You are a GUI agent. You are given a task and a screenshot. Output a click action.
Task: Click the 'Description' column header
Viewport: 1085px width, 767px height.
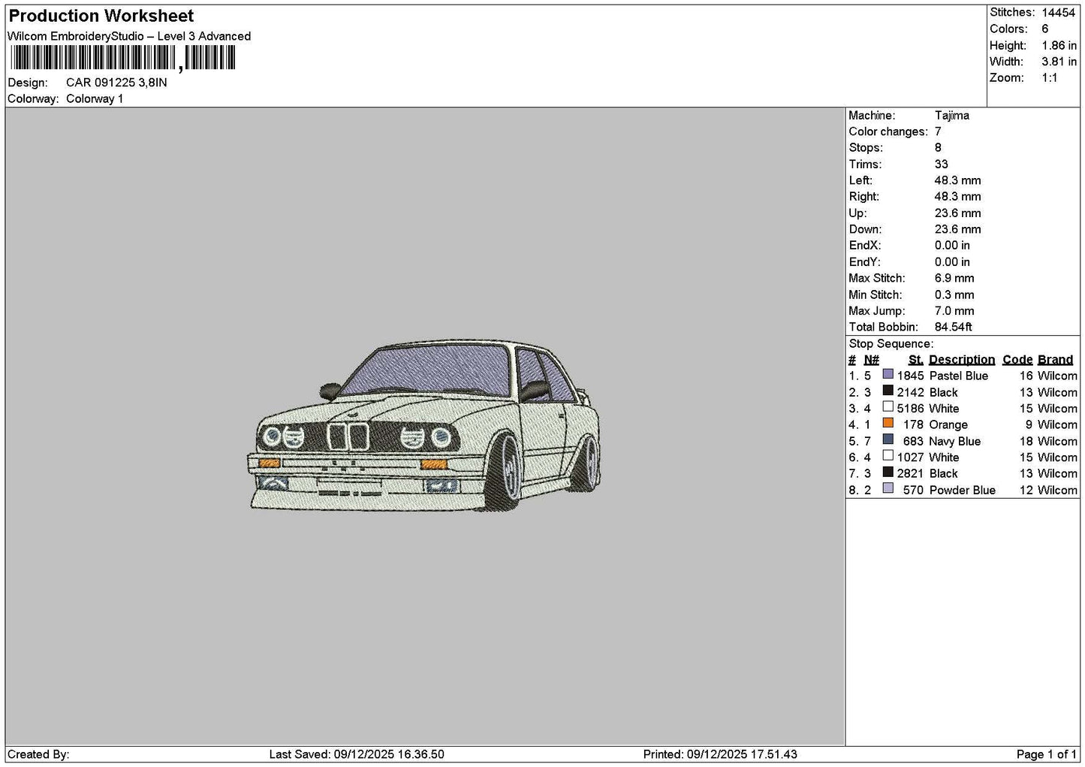click(x=962, y=360)
